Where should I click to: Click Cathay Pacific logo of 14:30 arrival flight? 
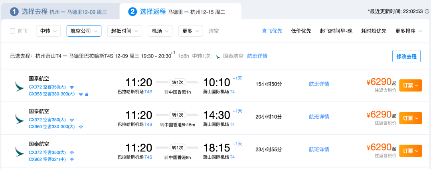tap(19, 119)
